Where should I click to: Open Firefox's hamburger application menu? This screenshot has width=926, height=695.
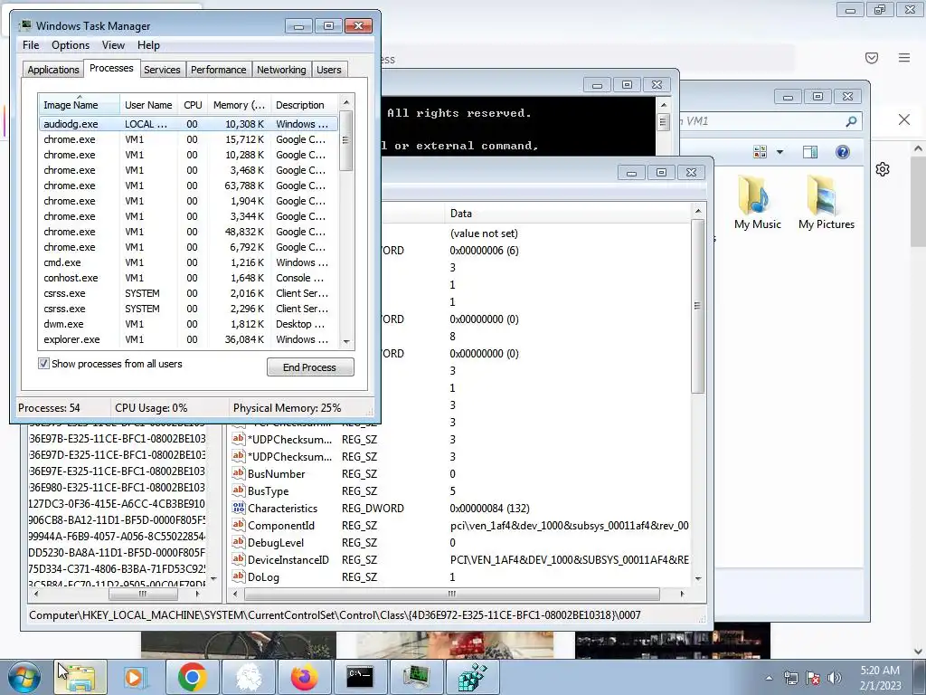904,58
